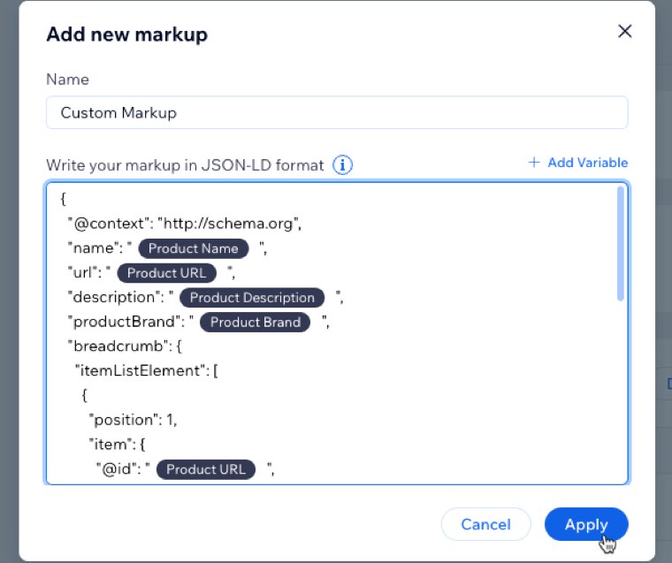Click the "breadcrumb": { line

click(125, 346)
